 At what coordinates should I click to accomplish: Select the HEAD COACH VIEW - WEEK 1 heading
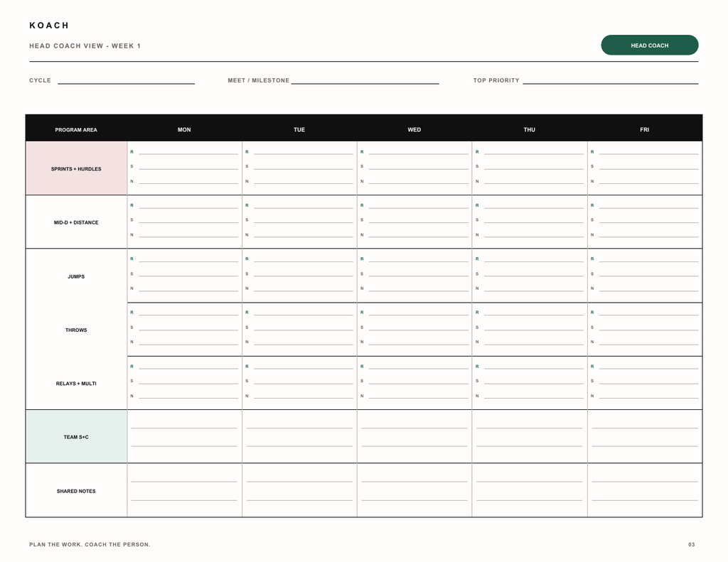85,45
